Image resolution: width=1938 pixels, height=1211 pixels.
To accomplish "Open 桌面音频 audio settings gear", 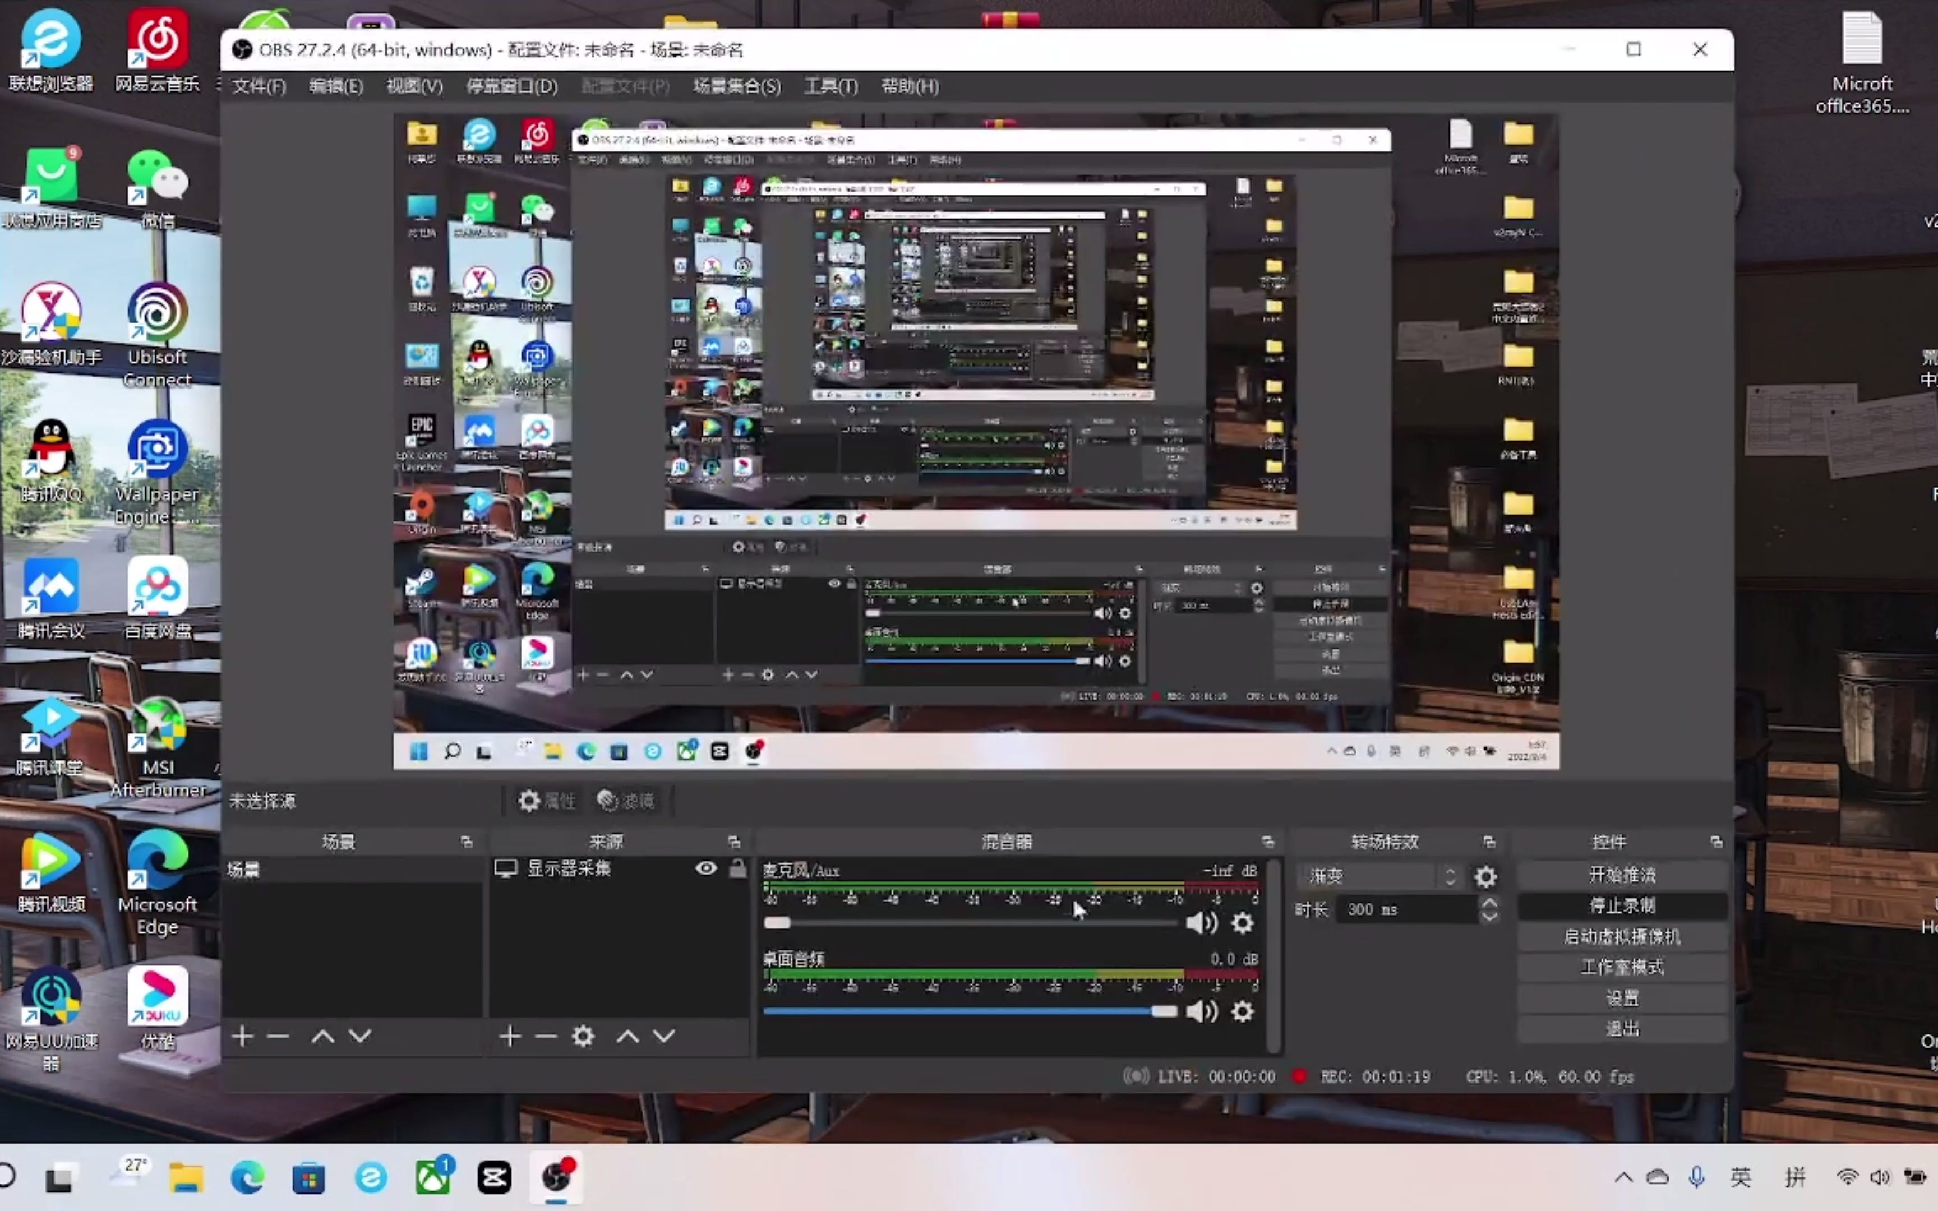I will (x=1242, y=1011).
